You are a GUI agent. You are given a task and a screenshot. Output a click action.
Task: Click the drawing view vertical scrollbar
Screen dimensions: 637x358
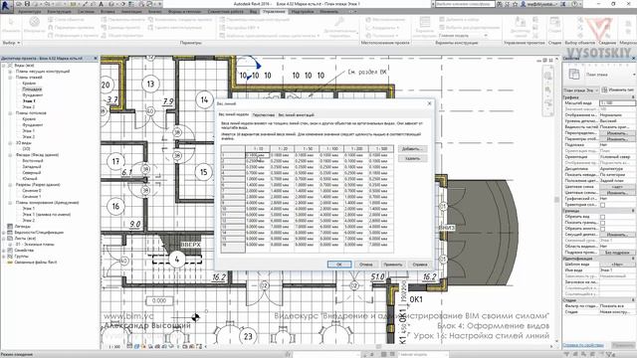click(556, 199)
